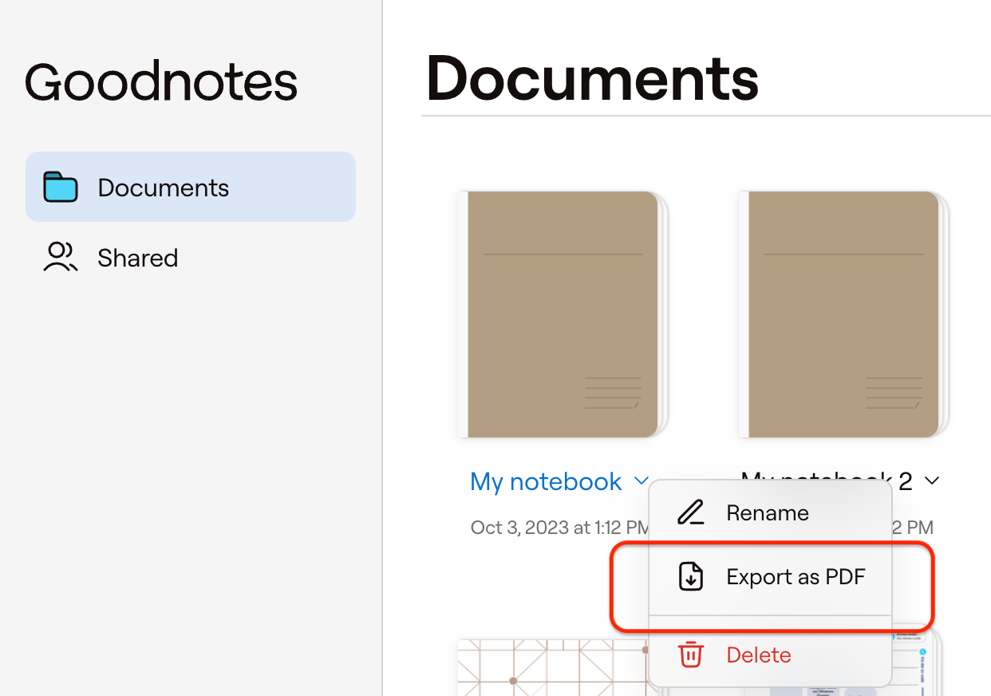The height and width of the screenshot is (696, 991).
Task: Click the Goodnotes logo
Action: click(x=160, y=80)
